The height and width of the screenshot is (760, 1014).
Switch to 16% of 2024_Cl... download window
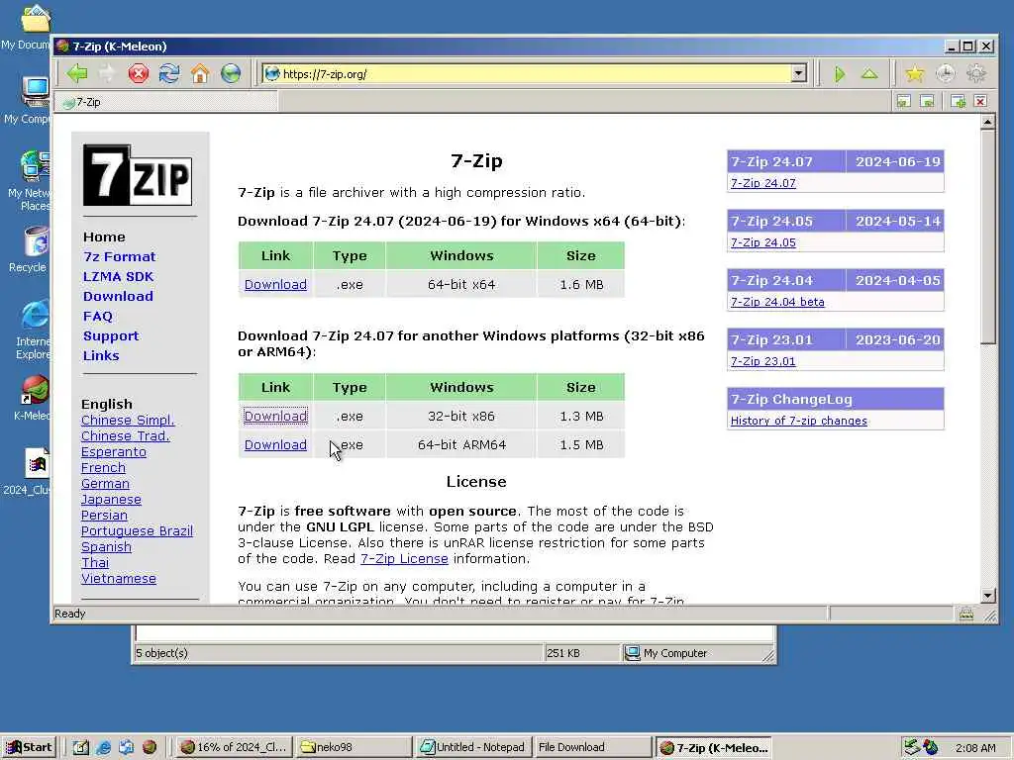click(x=234, y=747)
